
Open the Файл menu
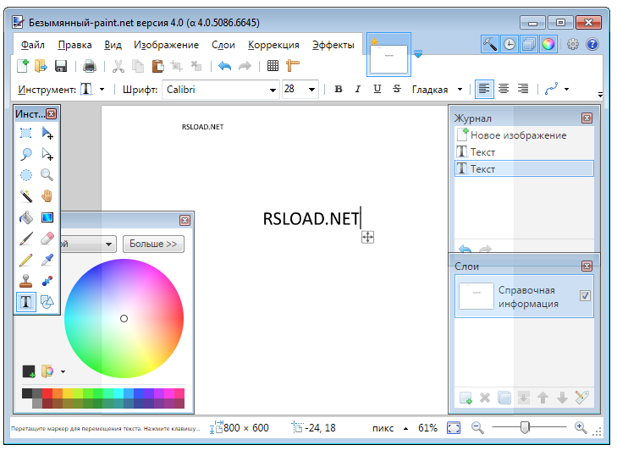pyautogui.click(x=32, y=45)
